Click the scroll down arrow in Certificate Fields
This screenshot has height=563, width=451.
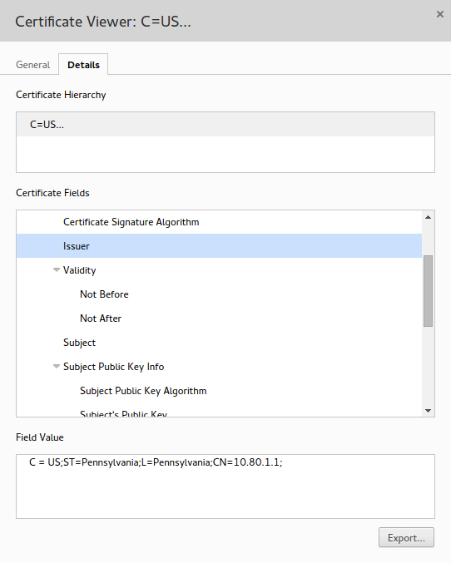(428, 411)
